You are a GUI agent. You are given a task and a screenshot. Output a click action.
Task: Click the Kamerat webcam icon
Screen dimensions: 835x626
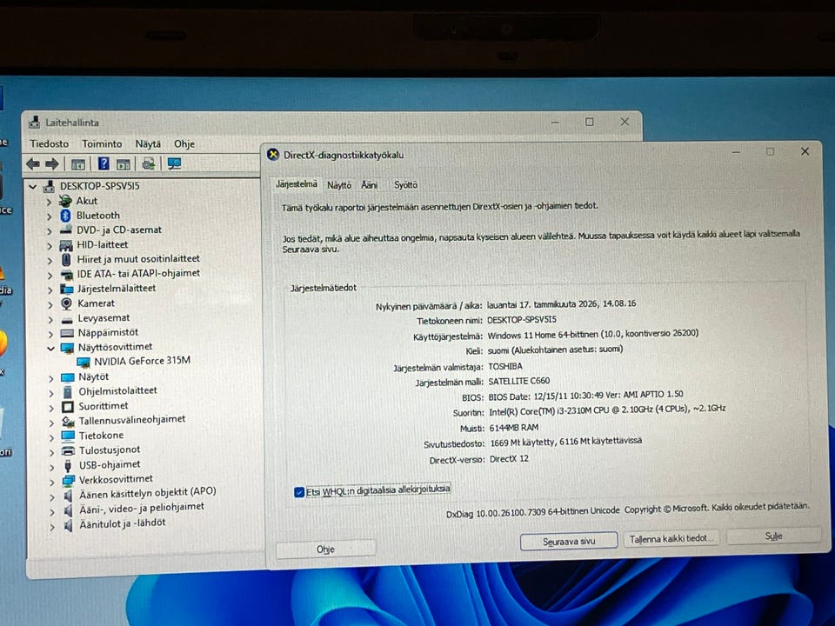pyautogui.click(x=67, y=303)
